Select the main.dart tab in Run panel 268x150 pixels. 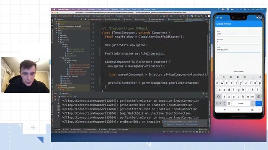coord(64,93)
